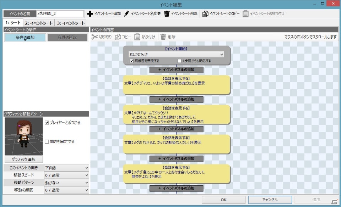Toggle プレイヤーとぶつかる checkbox
This screenshot has width=341, height=207.
click(x=47, y=123)
